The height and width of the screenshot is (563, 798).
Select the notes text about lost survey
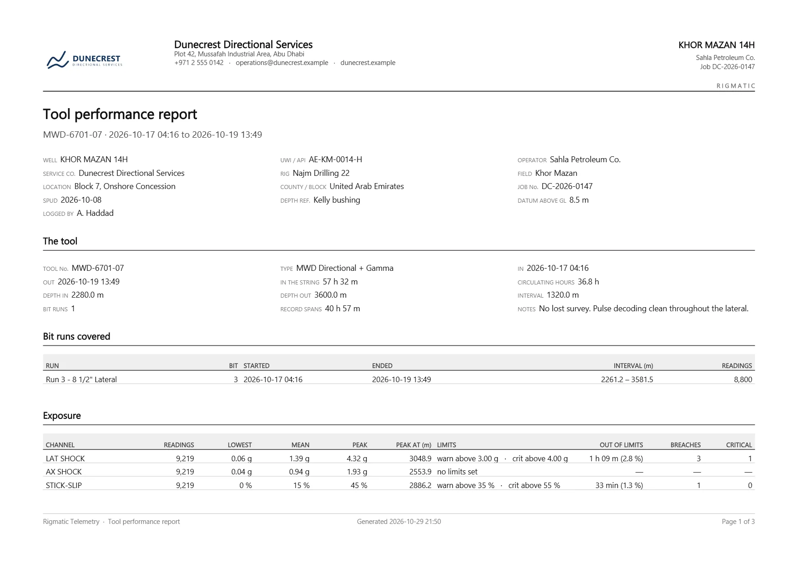pos(644,309)
